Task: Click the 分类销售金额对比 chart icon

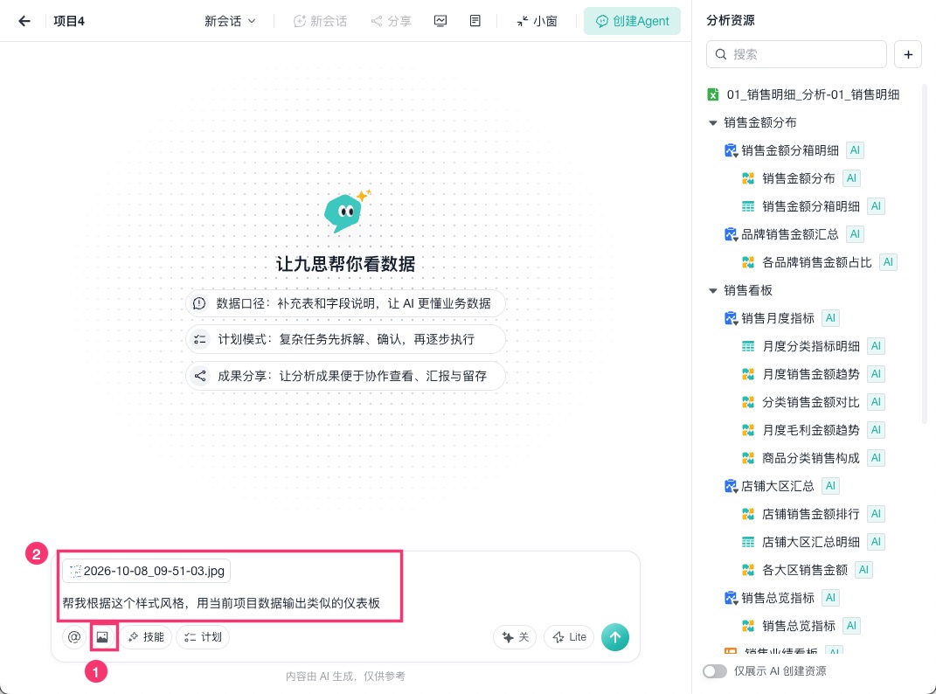Action: (748, 402)
